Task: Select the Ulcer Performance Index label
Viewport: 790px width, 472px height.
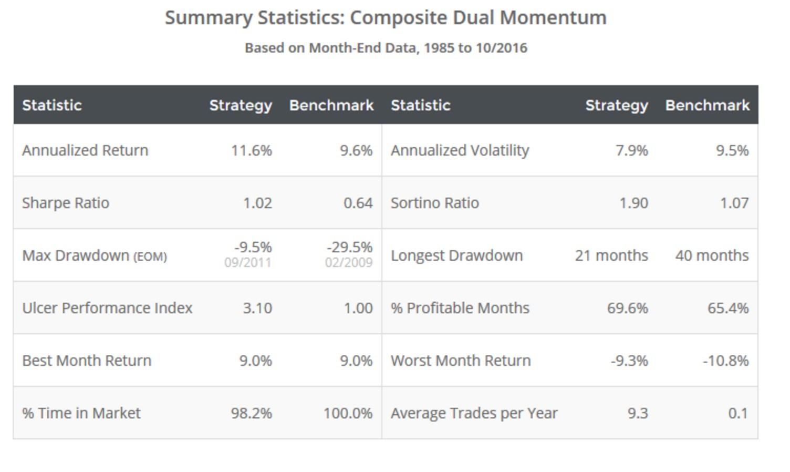Action: (107, 308)
